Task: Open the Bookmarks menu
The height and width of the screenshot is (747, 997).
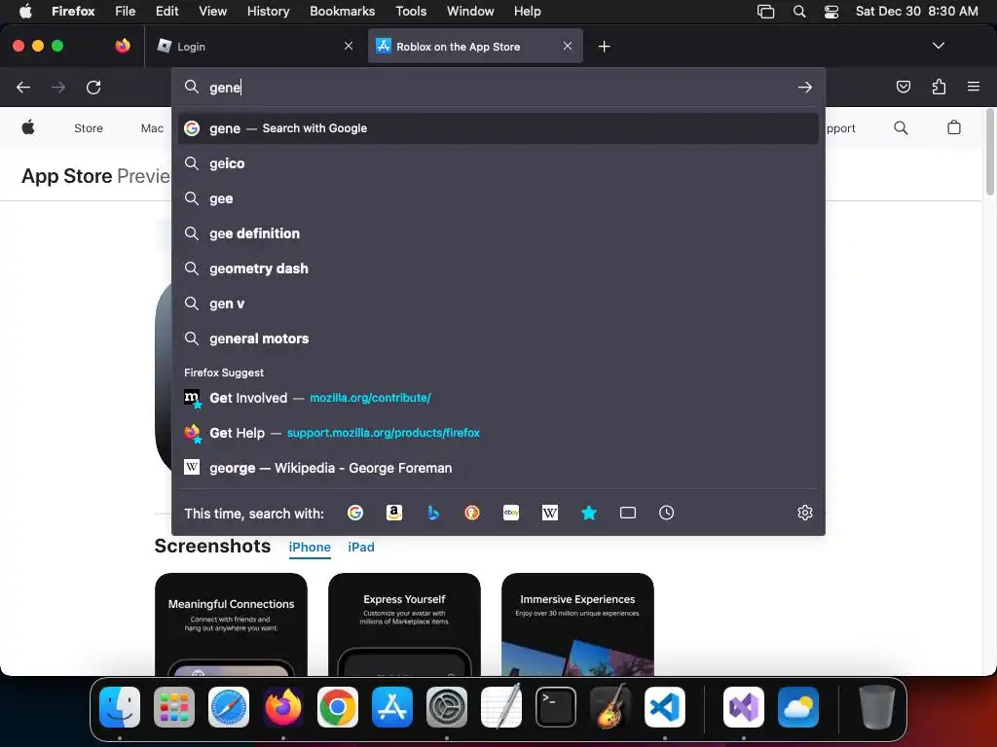Action: (342, 12)
